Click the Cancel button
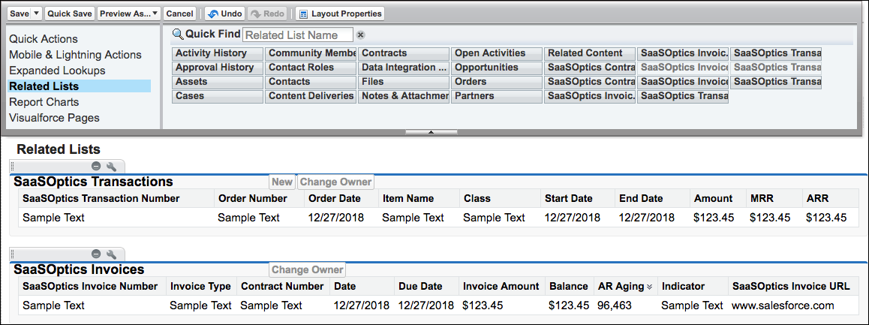Image resolution: width=869 pixels, height=325 pixels. (x=180, y=14)
